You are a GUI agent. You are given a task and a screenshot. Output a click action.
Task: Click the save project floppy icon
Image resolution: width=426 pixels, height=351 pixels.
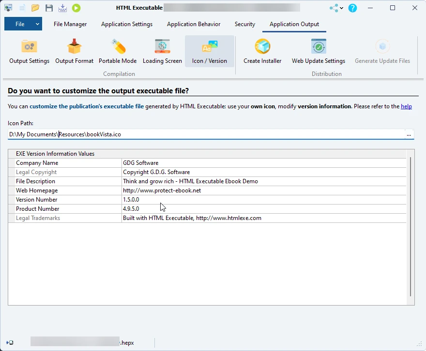(49, 8)
